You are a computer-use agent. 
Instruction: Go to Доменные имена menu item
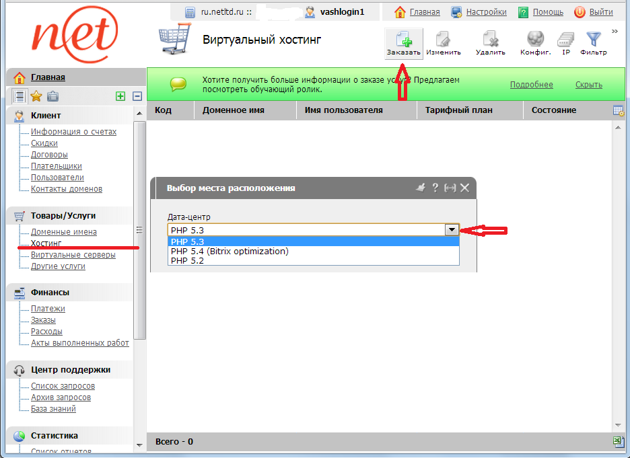[x=63, y=231]
